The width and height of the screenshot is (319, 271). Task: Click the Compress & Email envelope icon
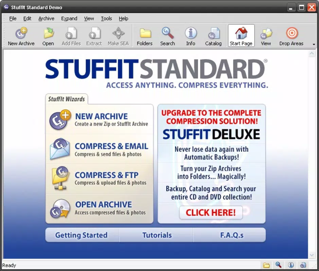pyautogui.click(x=60, y=149)
